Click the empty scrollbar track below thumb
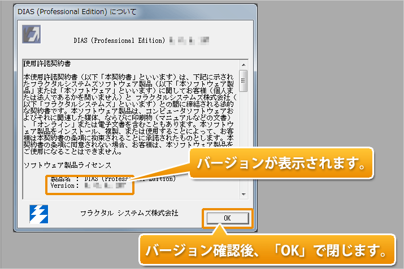The image size is (404, 269). (244, 141)
